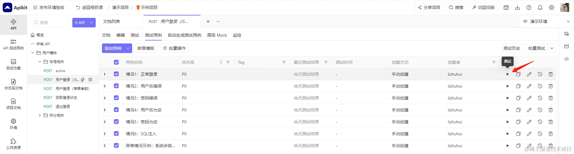Open 状态码文档 in the sidebar
The height and width of the screenshot is (154, 574).
(13, 84)
